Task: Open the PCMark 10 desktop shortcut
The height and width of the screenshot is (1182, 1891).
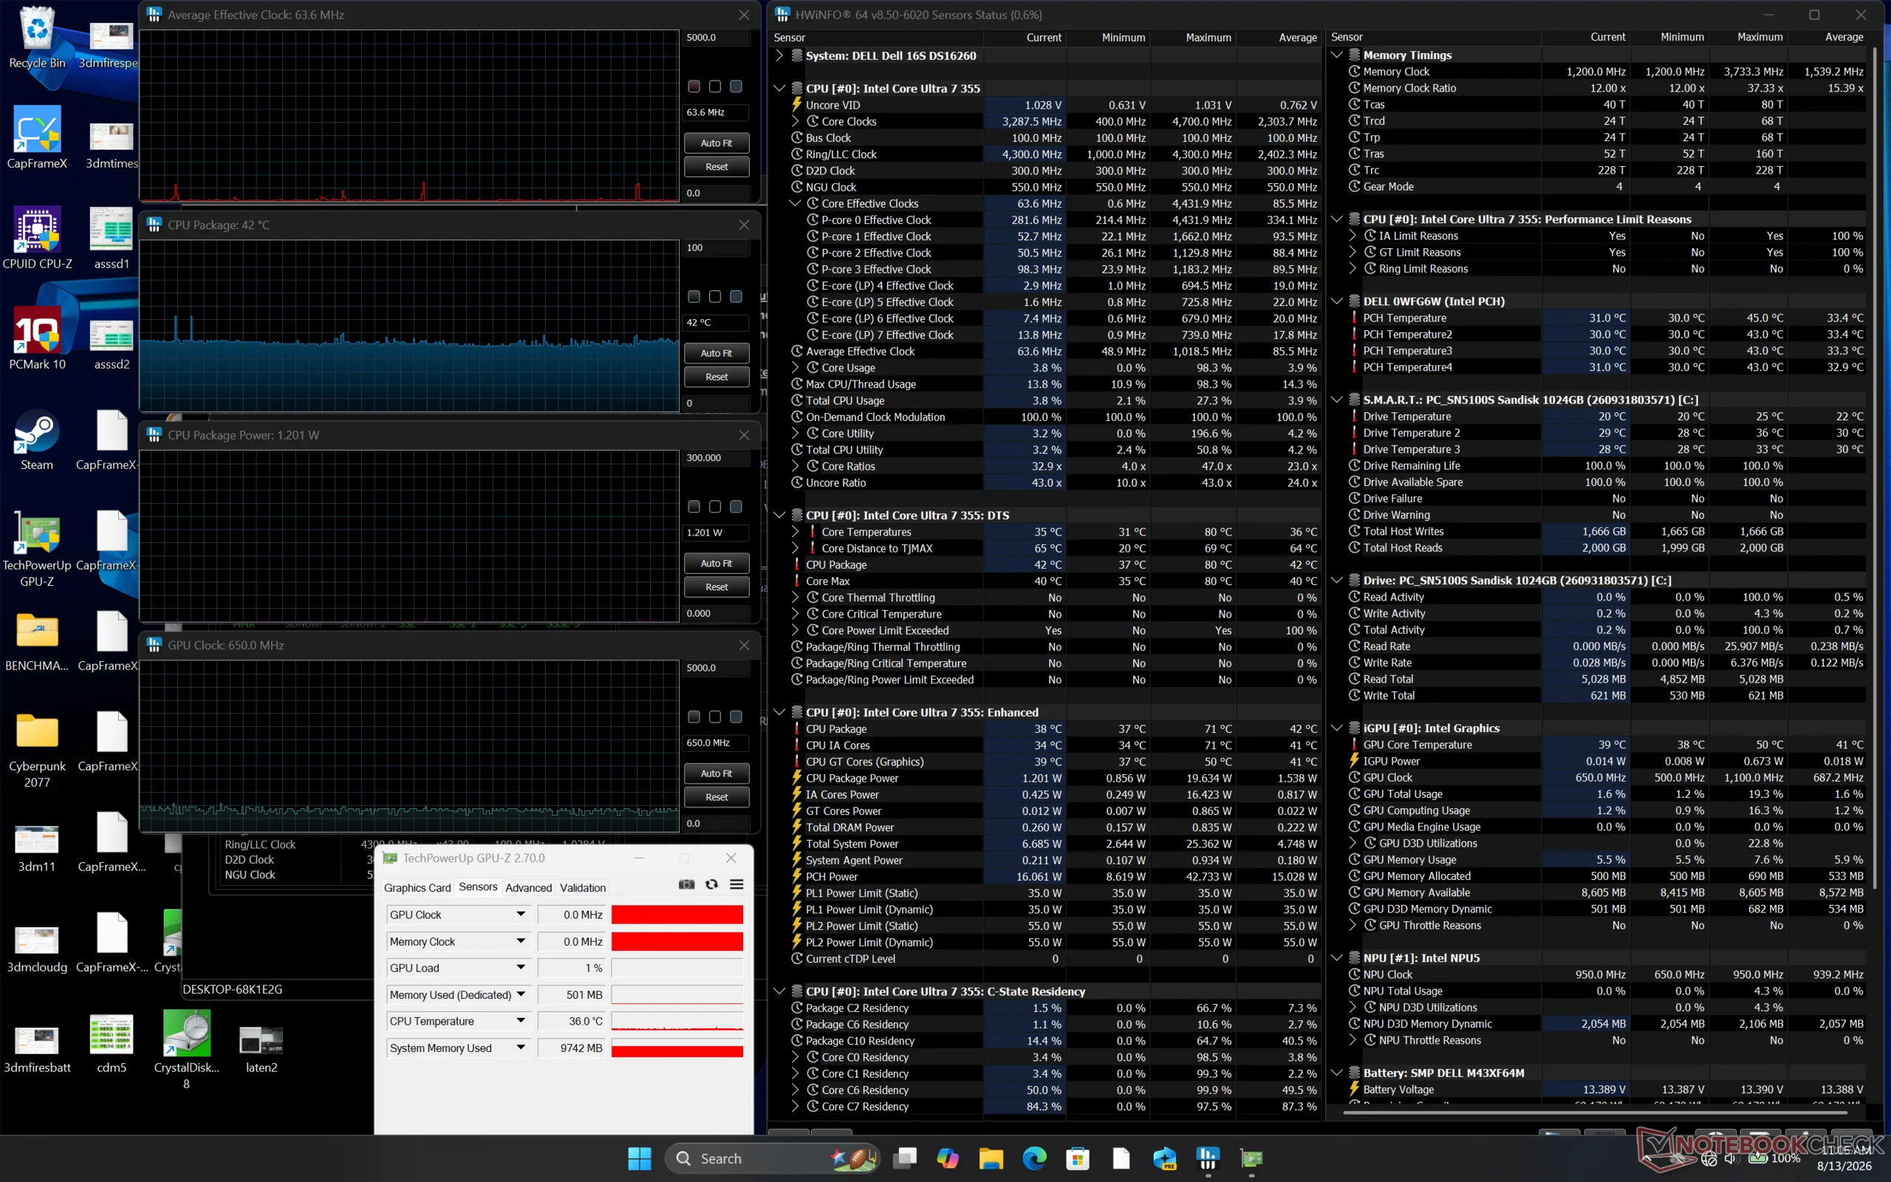Action: coord(37,338)
